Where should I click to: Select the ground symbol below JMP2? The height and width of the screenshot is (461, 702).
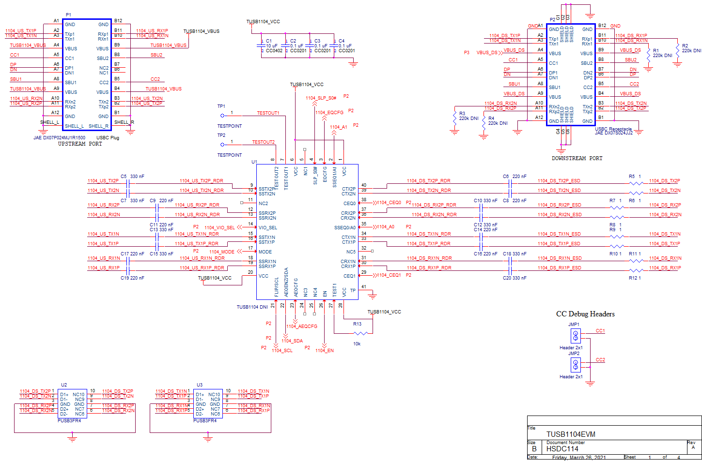pyautogui.click(x=590, y=382)
